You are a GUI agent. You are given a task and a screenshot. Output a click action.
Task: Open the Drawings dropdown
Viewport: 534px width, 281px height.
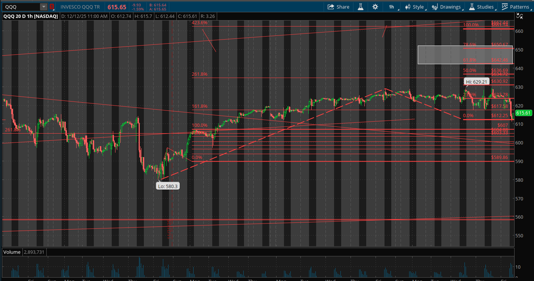point(447,7)
